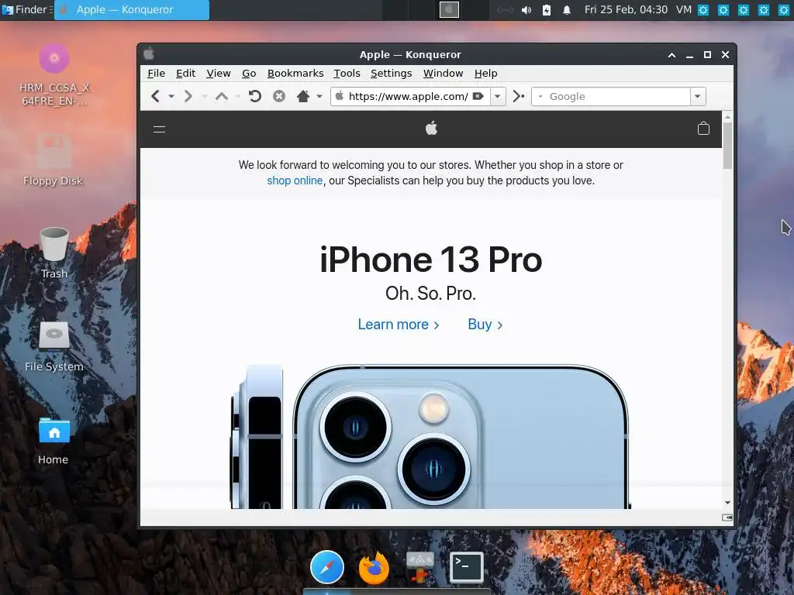The image size is (794, 595).
Task: Shade the window with the keep-above arrow
Action: click(x=671, y=55)
